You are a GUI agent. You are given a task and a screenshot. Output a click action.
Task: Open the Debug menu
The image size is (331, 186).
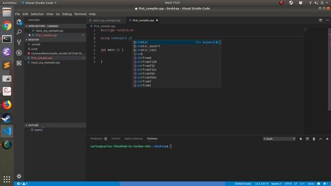(67, 14)
